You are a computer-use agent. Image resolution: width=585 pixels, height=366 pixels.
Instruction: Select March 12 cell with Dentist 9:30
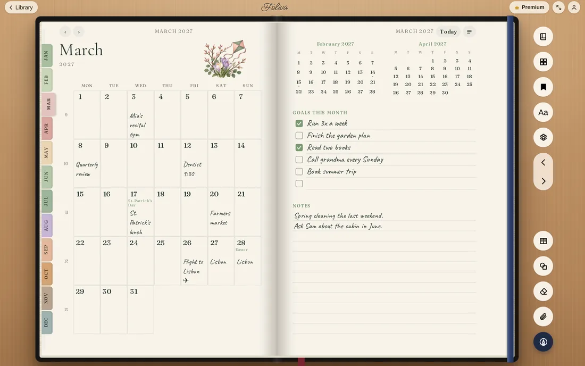pyautogui.click(x=194, y=163)
